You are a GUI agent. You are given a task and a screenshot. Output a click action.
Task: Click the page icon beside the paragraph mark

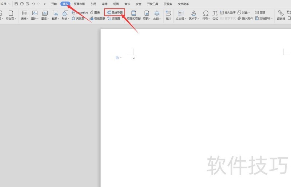pyautogui.click(x=117, y=57)
